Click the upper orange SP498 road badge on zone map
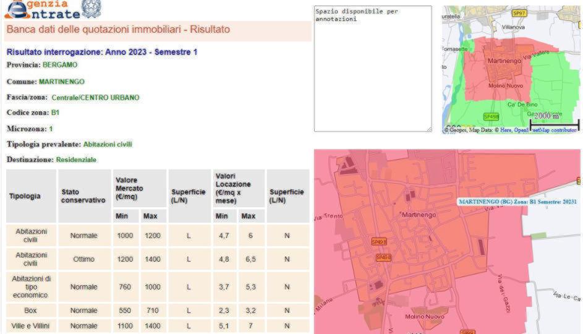Screen dimensions: 583x334 click(x=379, y=242)
